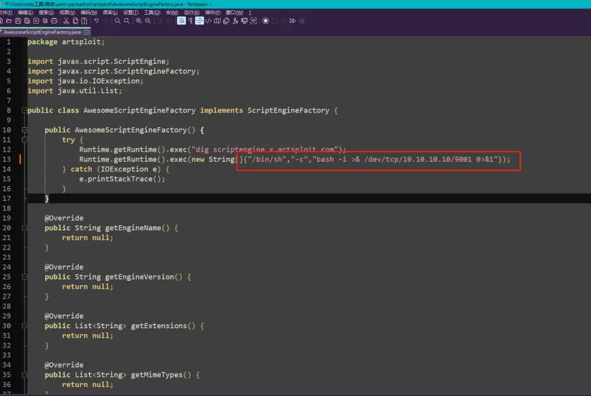Collapse getMimeTypes fold marker on line 35

[24, 374]
